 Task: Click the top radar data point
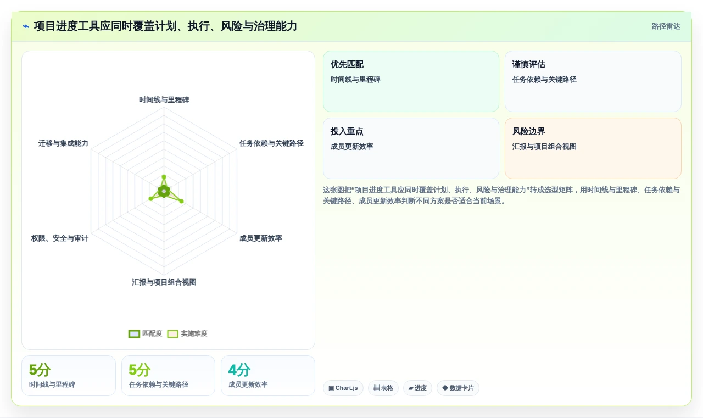[164, 177]
